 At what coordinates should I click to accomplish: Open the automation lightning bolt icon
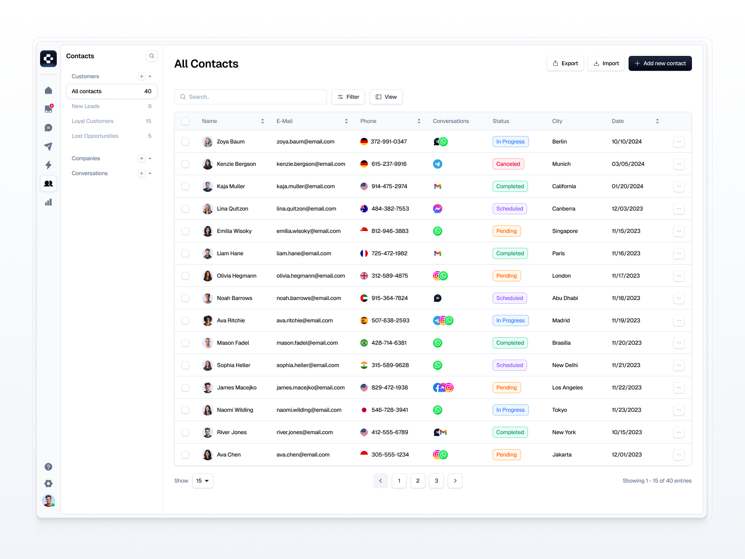click(x=48, y=165)
